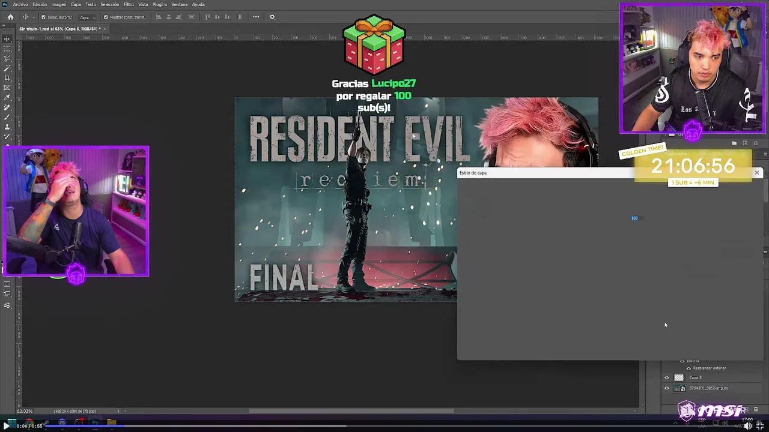769x432 pixels.
Task: Select the Capa 3 layer name
Action: coord(696,377)
